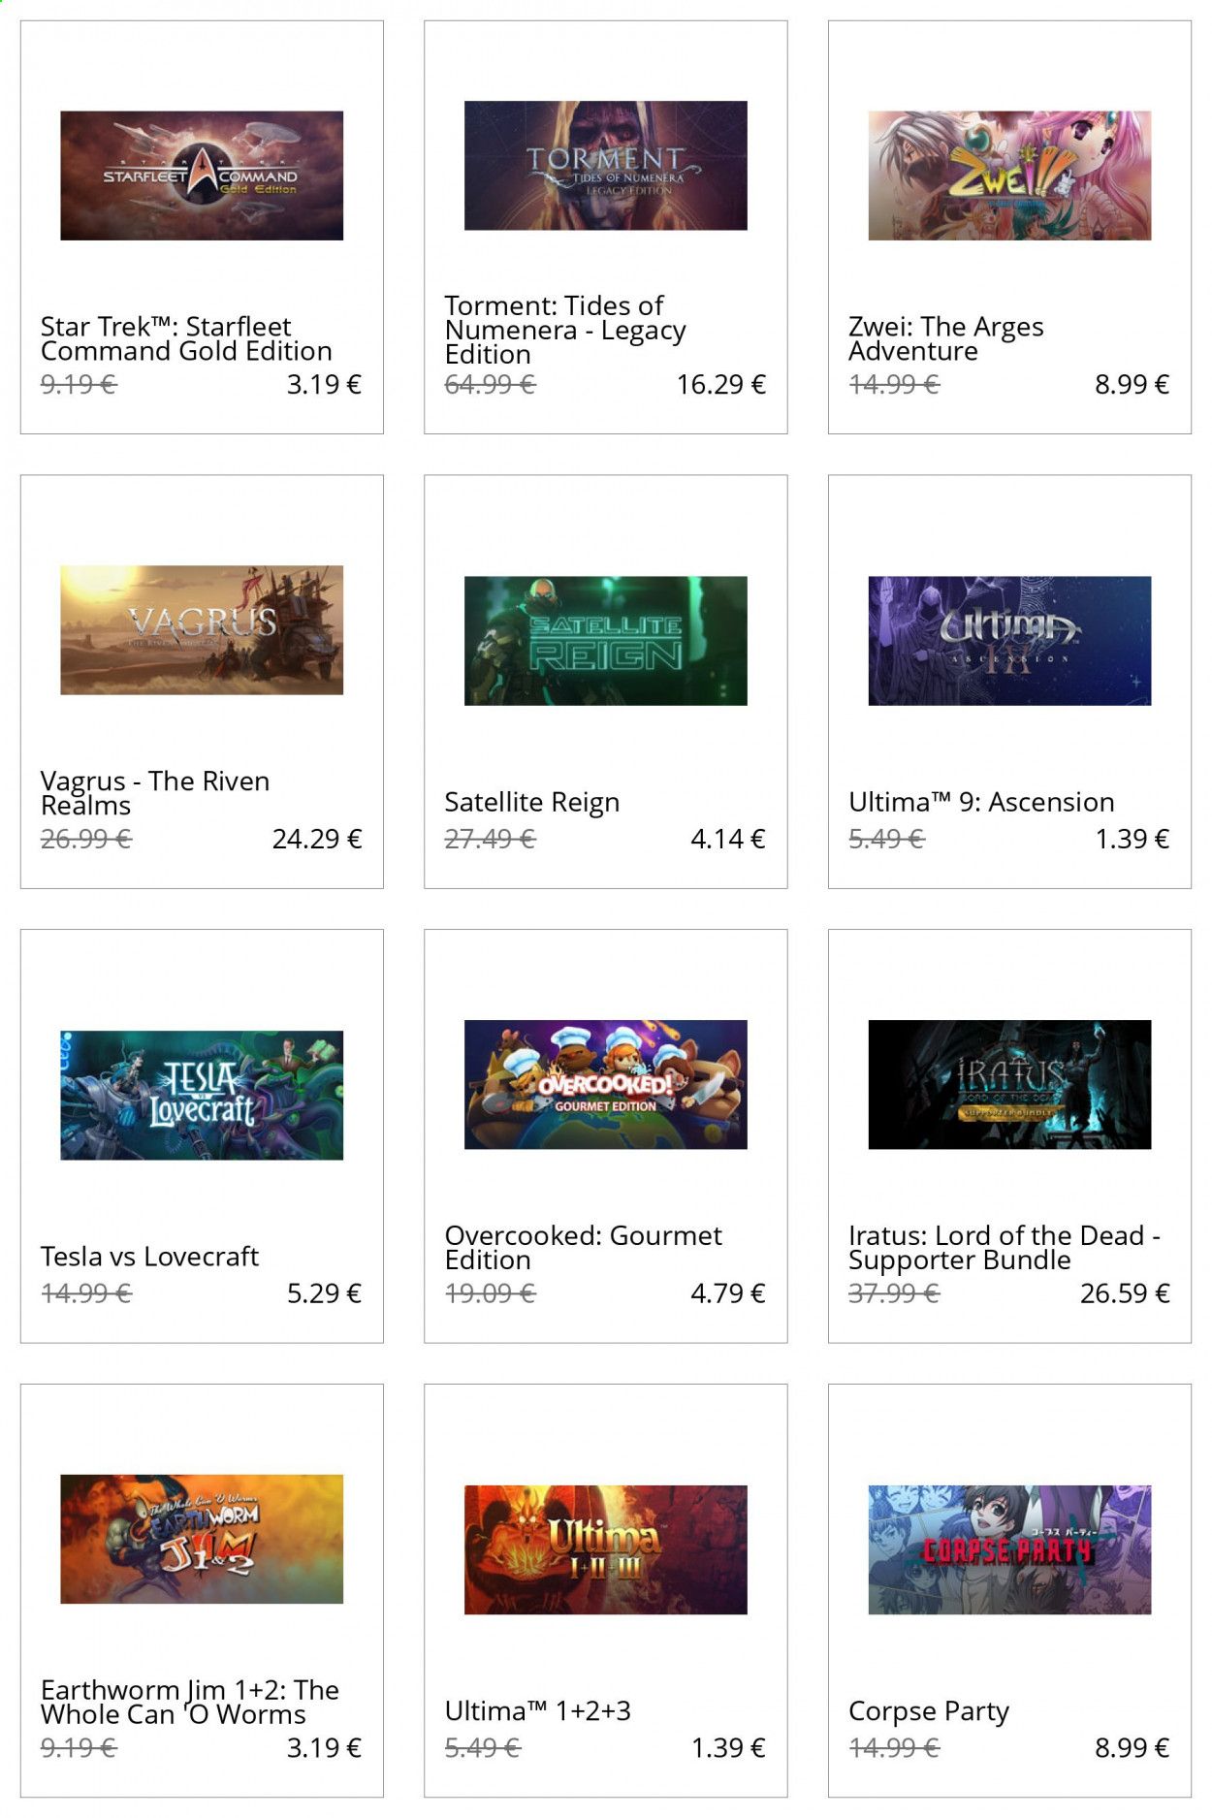Viewport: 1212px width, 1818px height.
Task: Click the 26.59 € Iratus bundle price
Action: [x=1126, y=1293]
